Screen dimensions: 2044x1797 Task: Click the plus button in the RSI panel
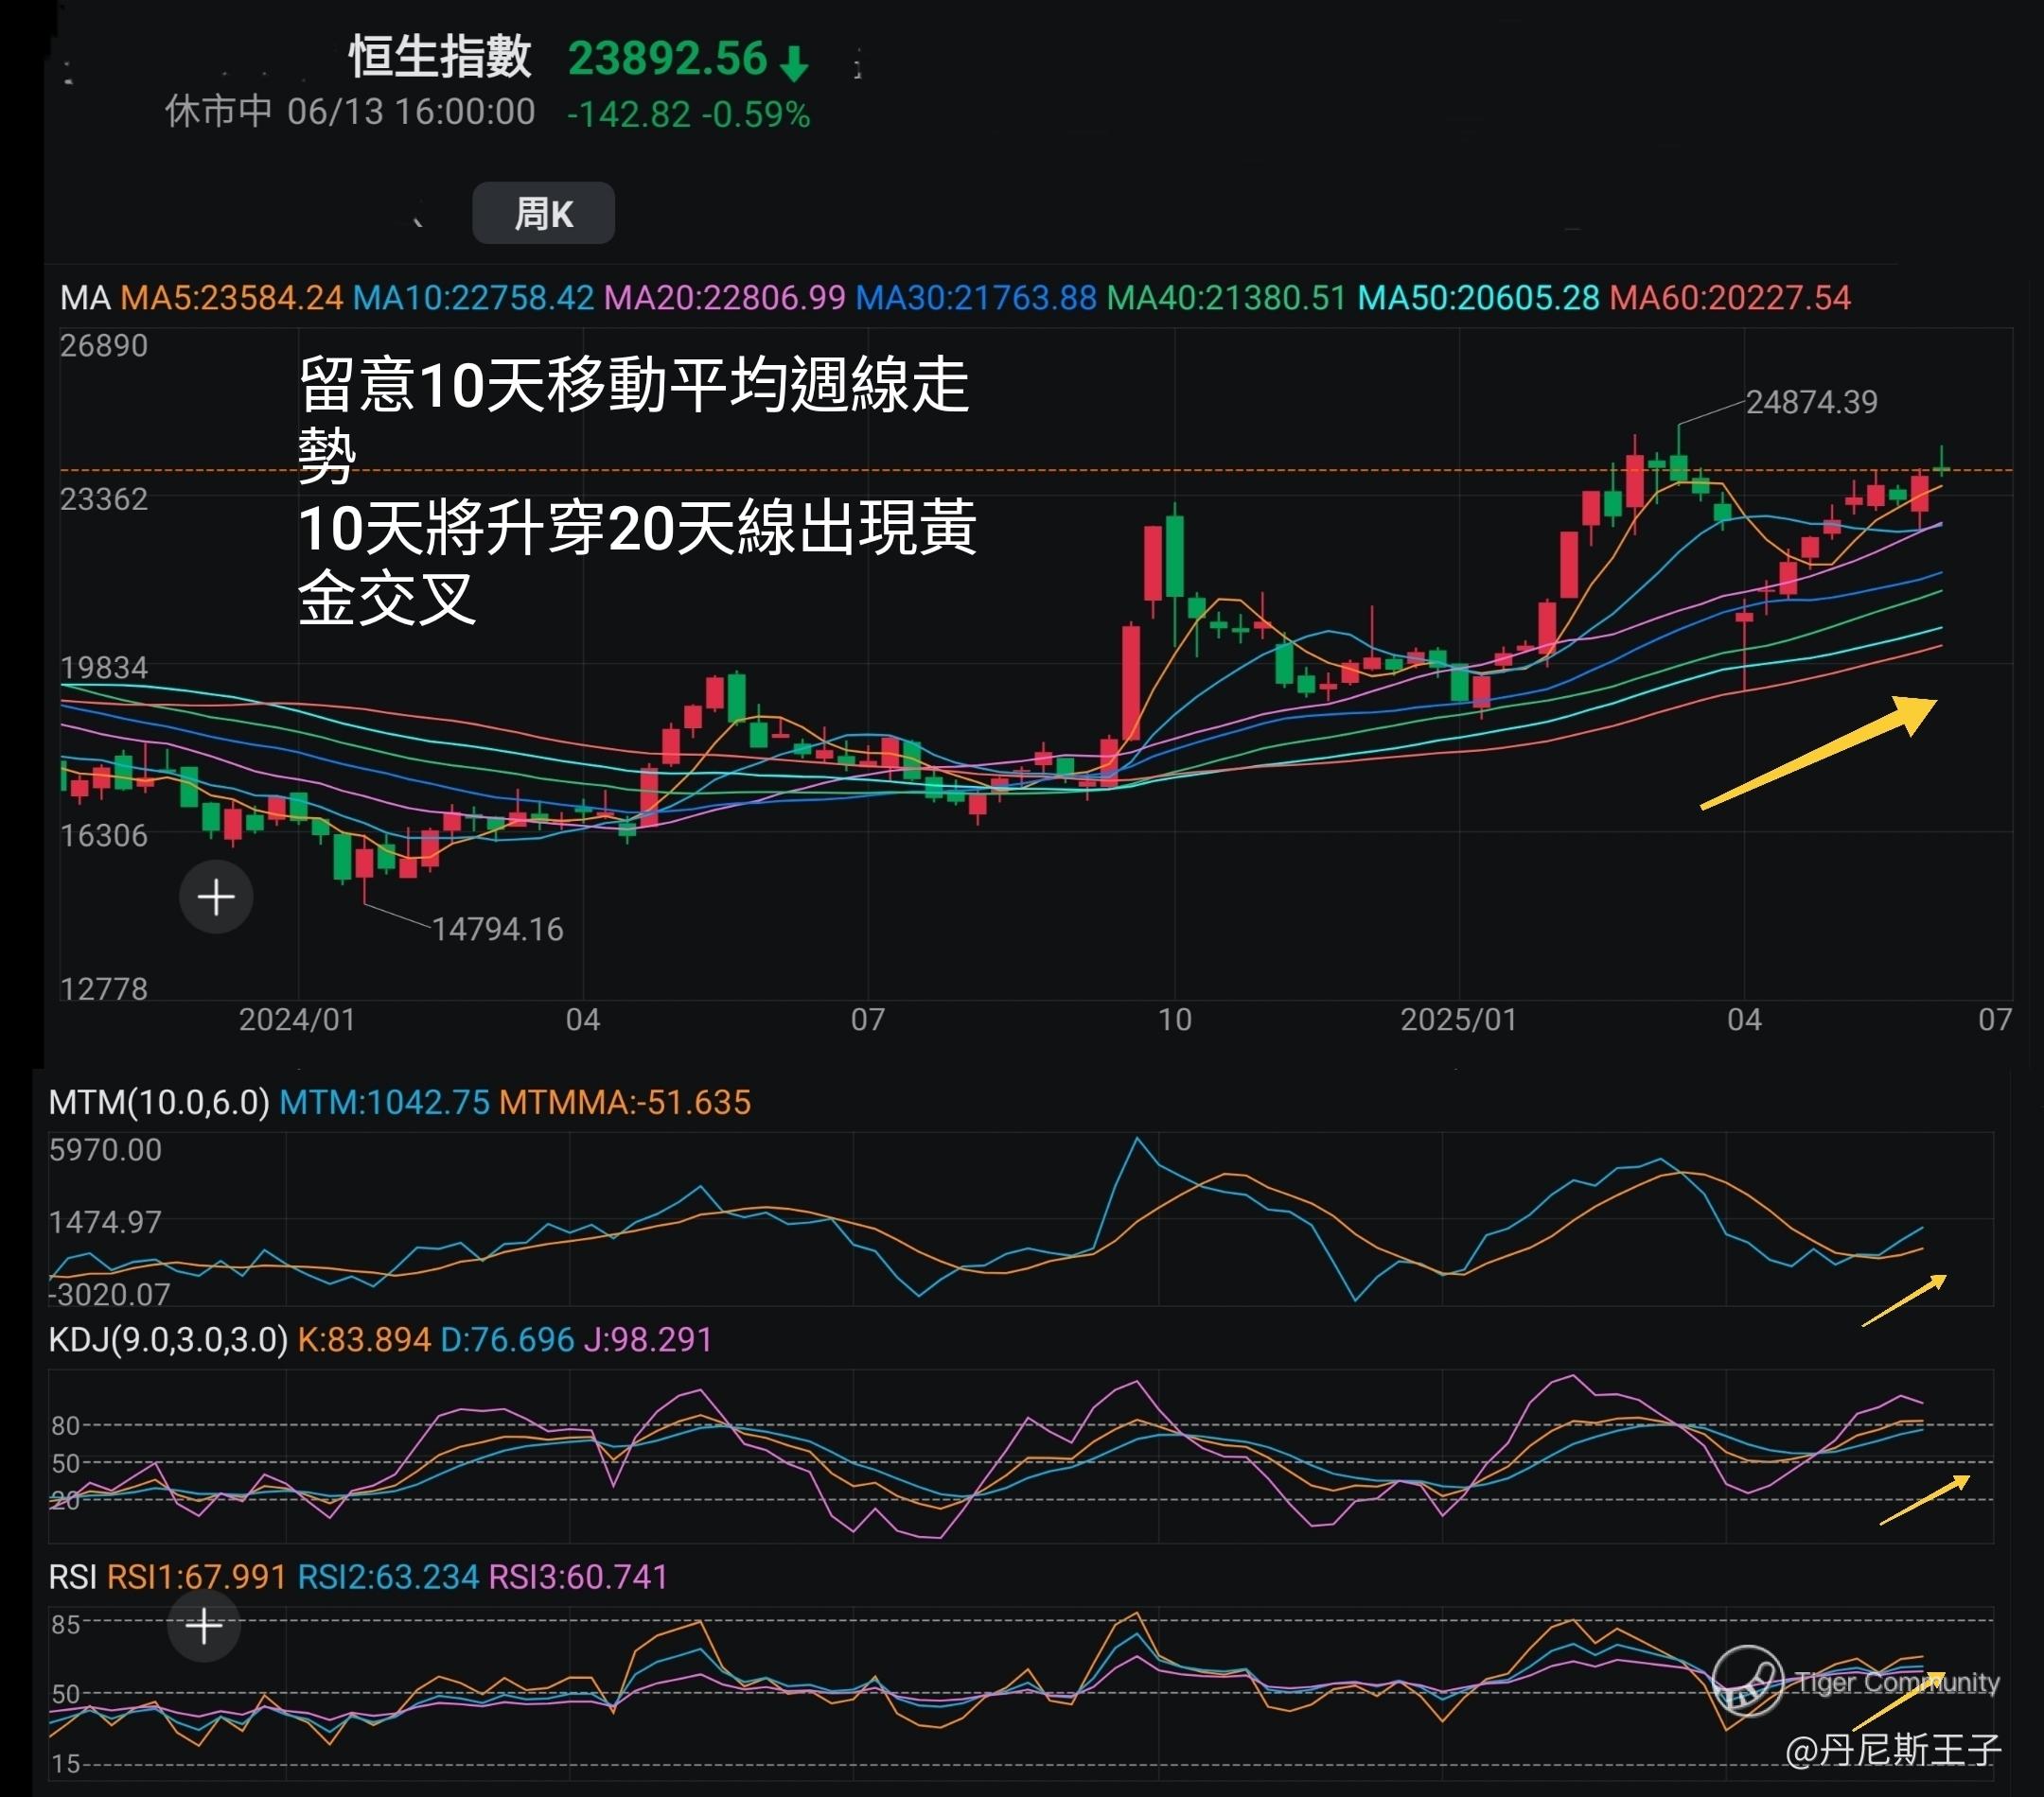point(204,1626)
